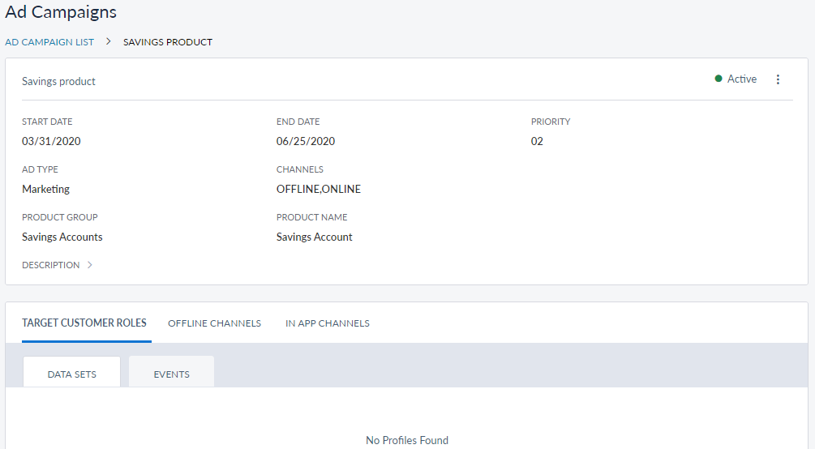Switch to the Events sub-tab
The width and height of the screenshot is (815, 449).
(x=171, y=374)
